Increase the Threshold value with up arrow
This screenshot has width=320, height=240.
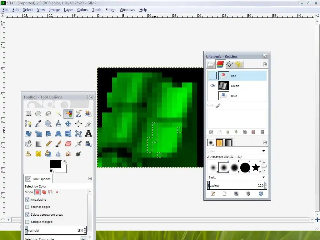tap(85, 229)
